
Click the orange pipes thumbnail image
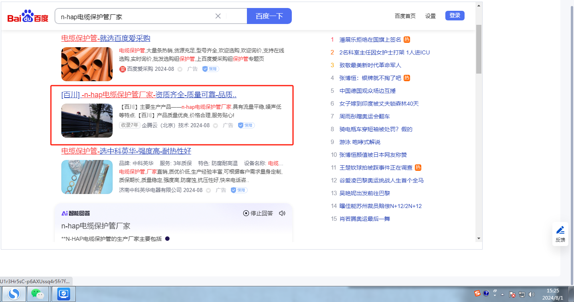(x=87, y=64)
